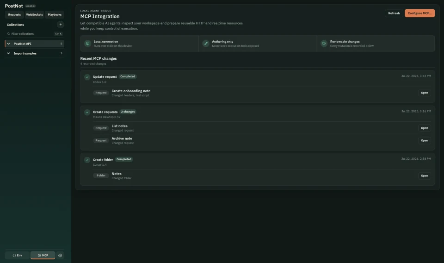Click 'Notes' folder title text

[x=117, y=174]
